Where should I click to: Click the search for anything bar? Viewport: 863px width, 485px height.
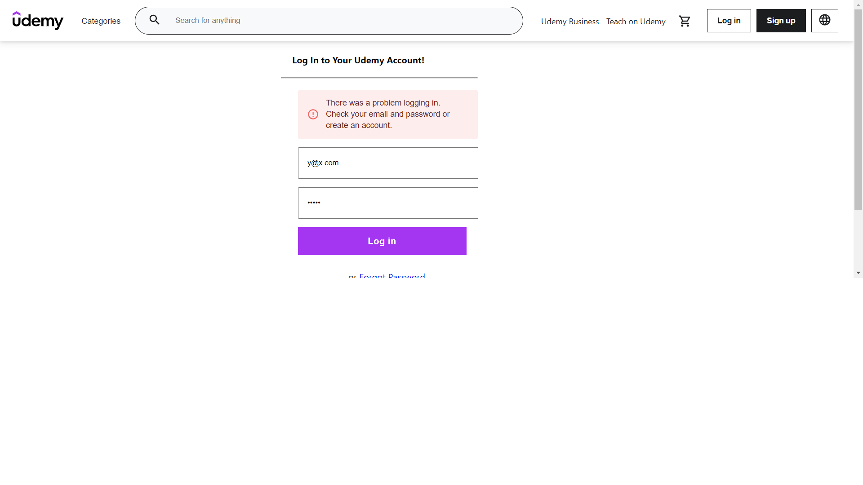point(329,20)
